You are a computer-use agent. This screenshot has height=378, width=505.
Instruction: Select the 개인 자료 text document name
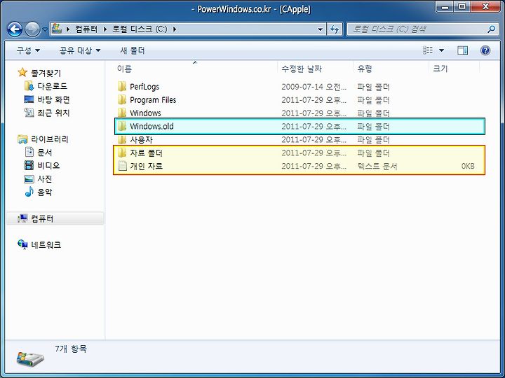[x=146, y=166]
